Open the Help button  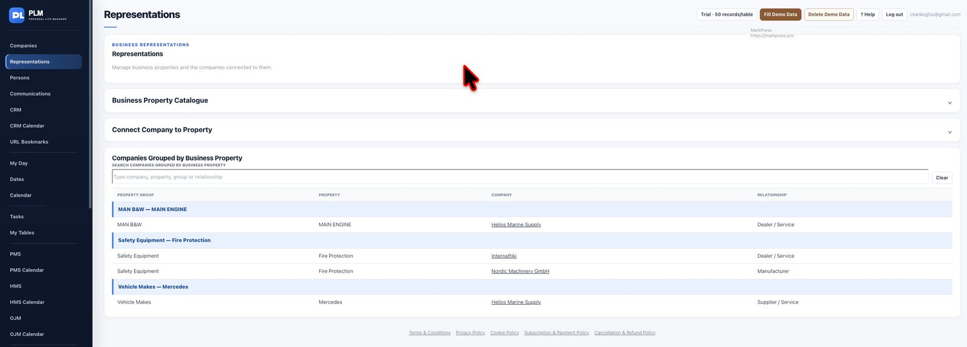pos(867,14)
